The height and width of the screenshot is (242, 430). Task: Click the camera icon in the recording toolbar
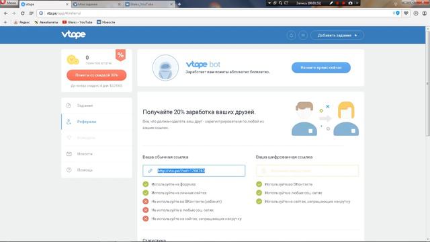pyautogui.click(x=351, y=3)
